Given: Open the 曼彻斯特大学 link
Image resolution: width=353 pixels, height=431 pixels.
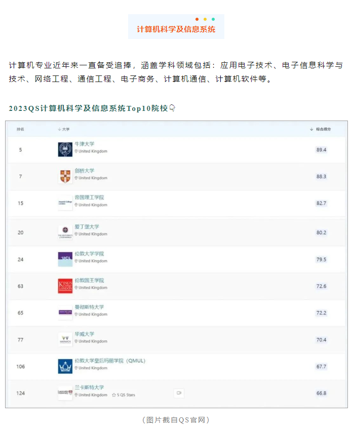Looking at the screenshot, I should pyautogui.click(x=89, y=307).
